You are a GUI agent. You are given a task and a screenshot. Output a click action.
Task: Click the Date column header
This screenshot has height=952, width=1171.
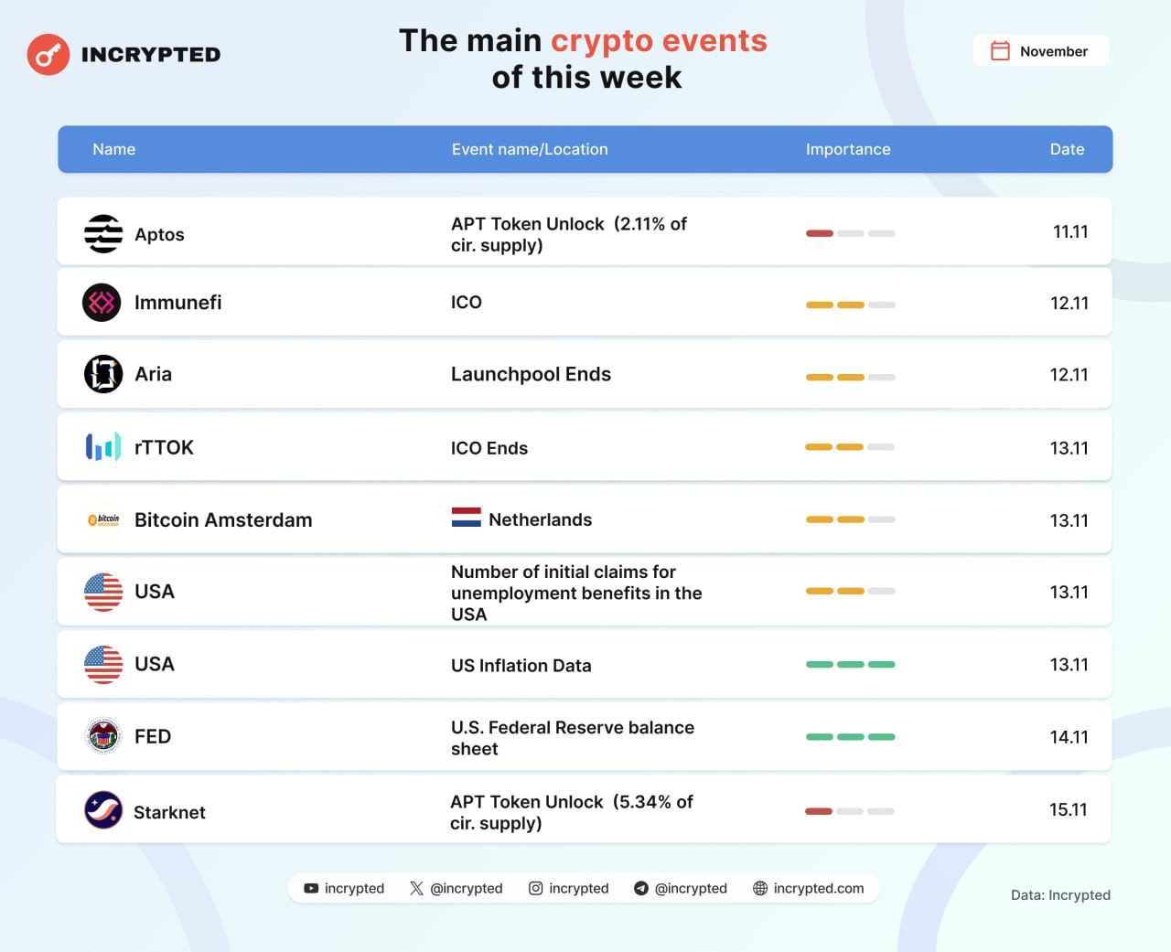coord(1067,149)
